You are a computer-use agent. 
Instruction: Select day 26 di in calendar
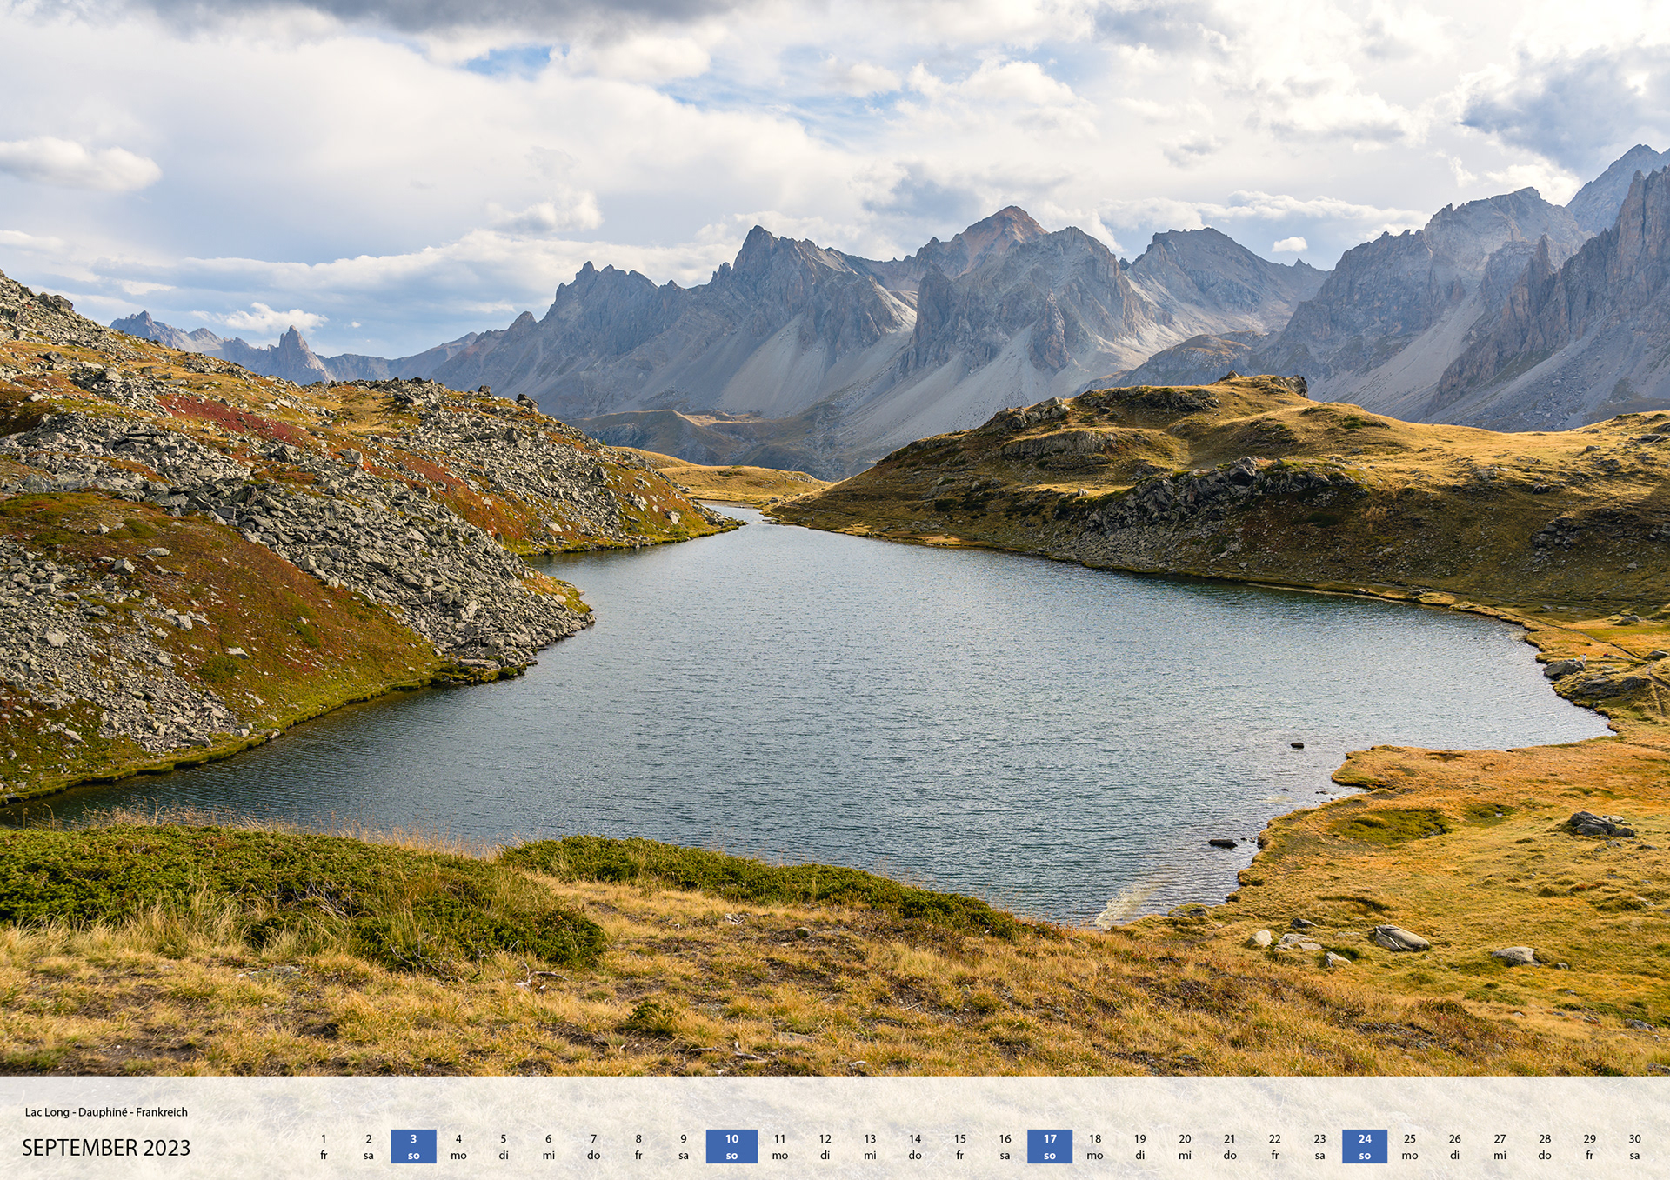pos(1455,1146)
